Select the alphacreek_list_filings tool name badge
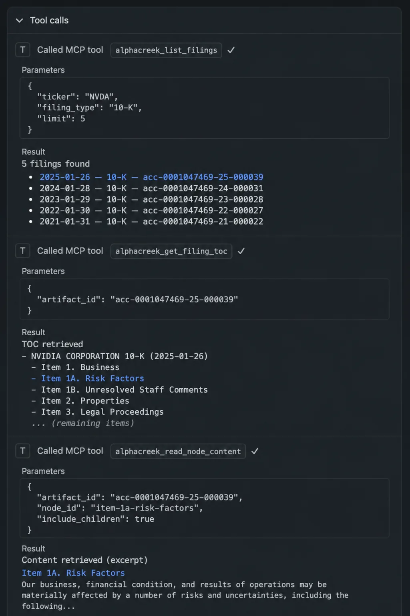 (166, 50)
